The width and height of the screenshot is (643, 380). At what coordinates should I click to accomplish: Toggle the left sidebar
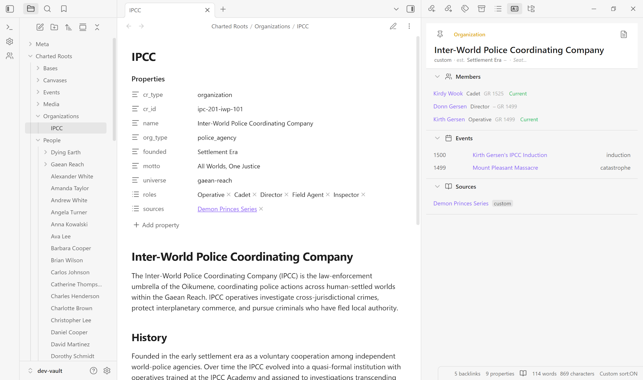click(10, 9)
